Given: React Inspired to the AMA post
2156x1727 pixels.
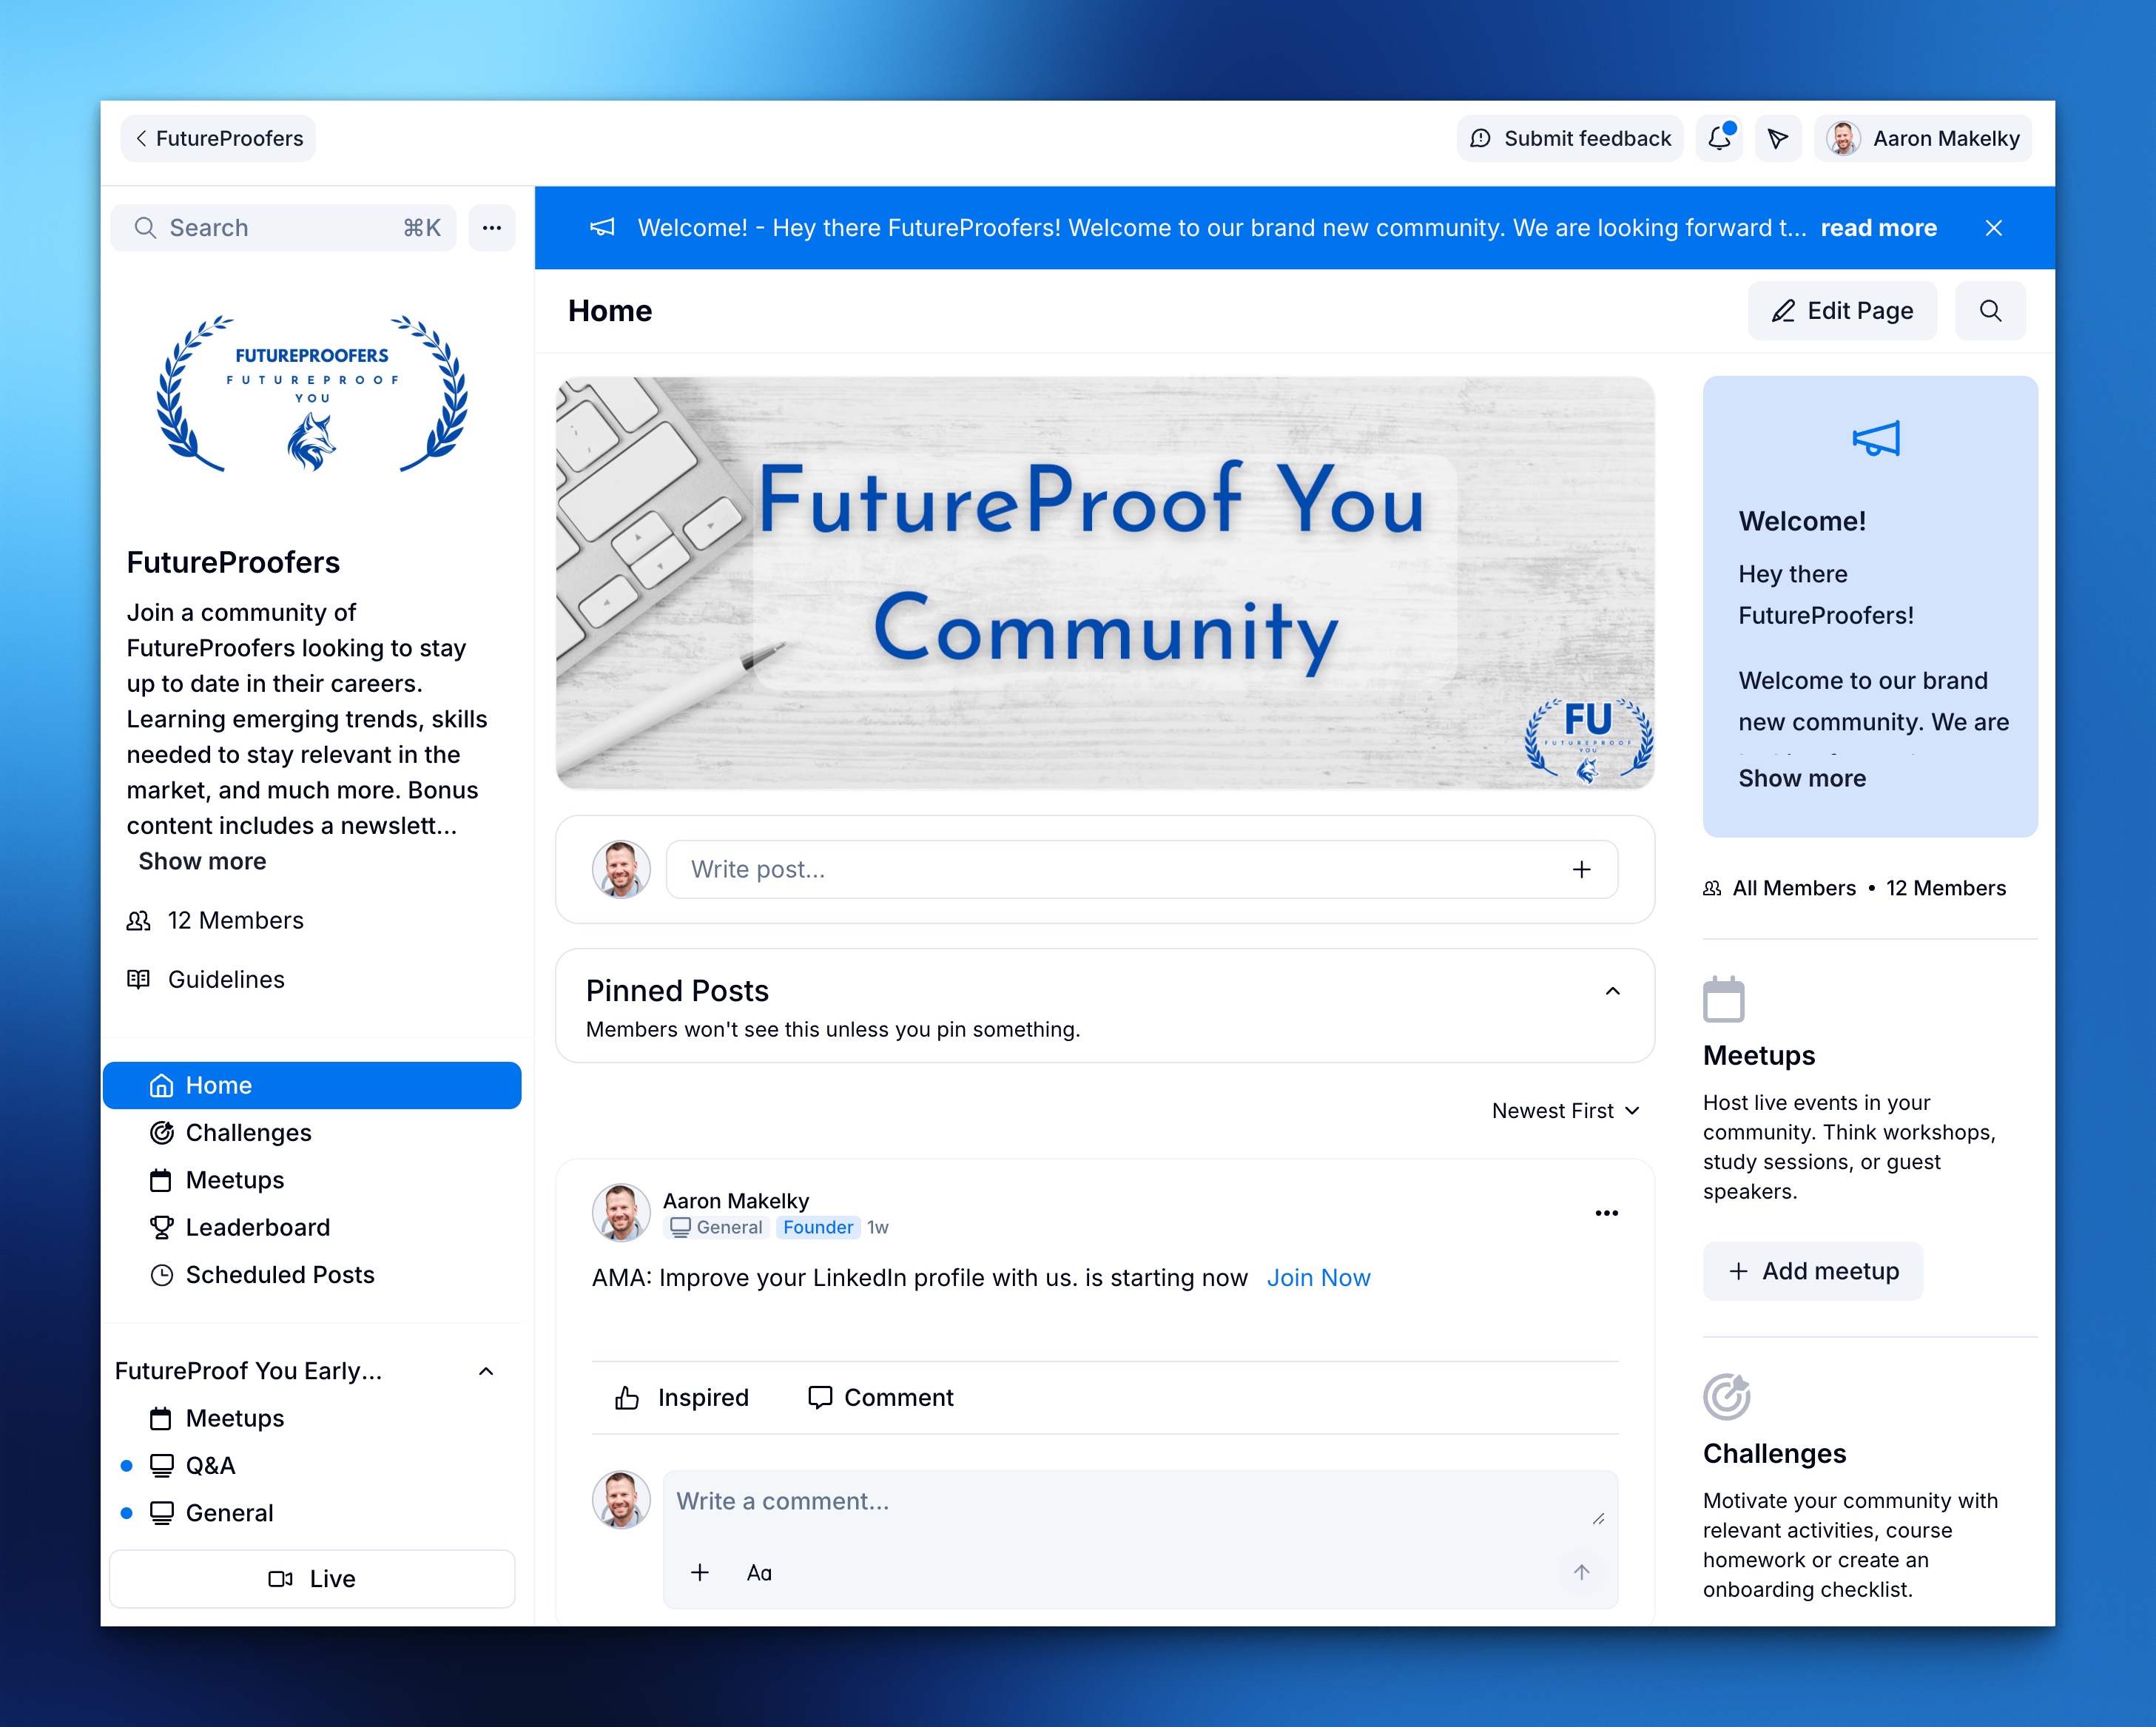Looking at the screenshot, I should [x=682, y=1397].
